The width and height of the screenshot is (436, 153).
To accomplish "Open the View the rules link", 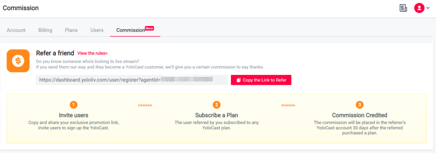I will pyautogui.click(x=92, y=53).
